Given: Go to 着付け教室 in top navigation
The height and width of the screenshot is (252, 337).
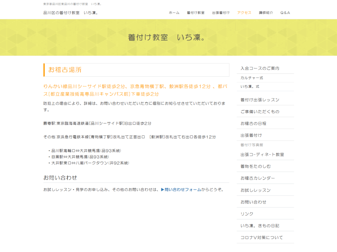Looking at the screenshot, I should pos(195,13).
